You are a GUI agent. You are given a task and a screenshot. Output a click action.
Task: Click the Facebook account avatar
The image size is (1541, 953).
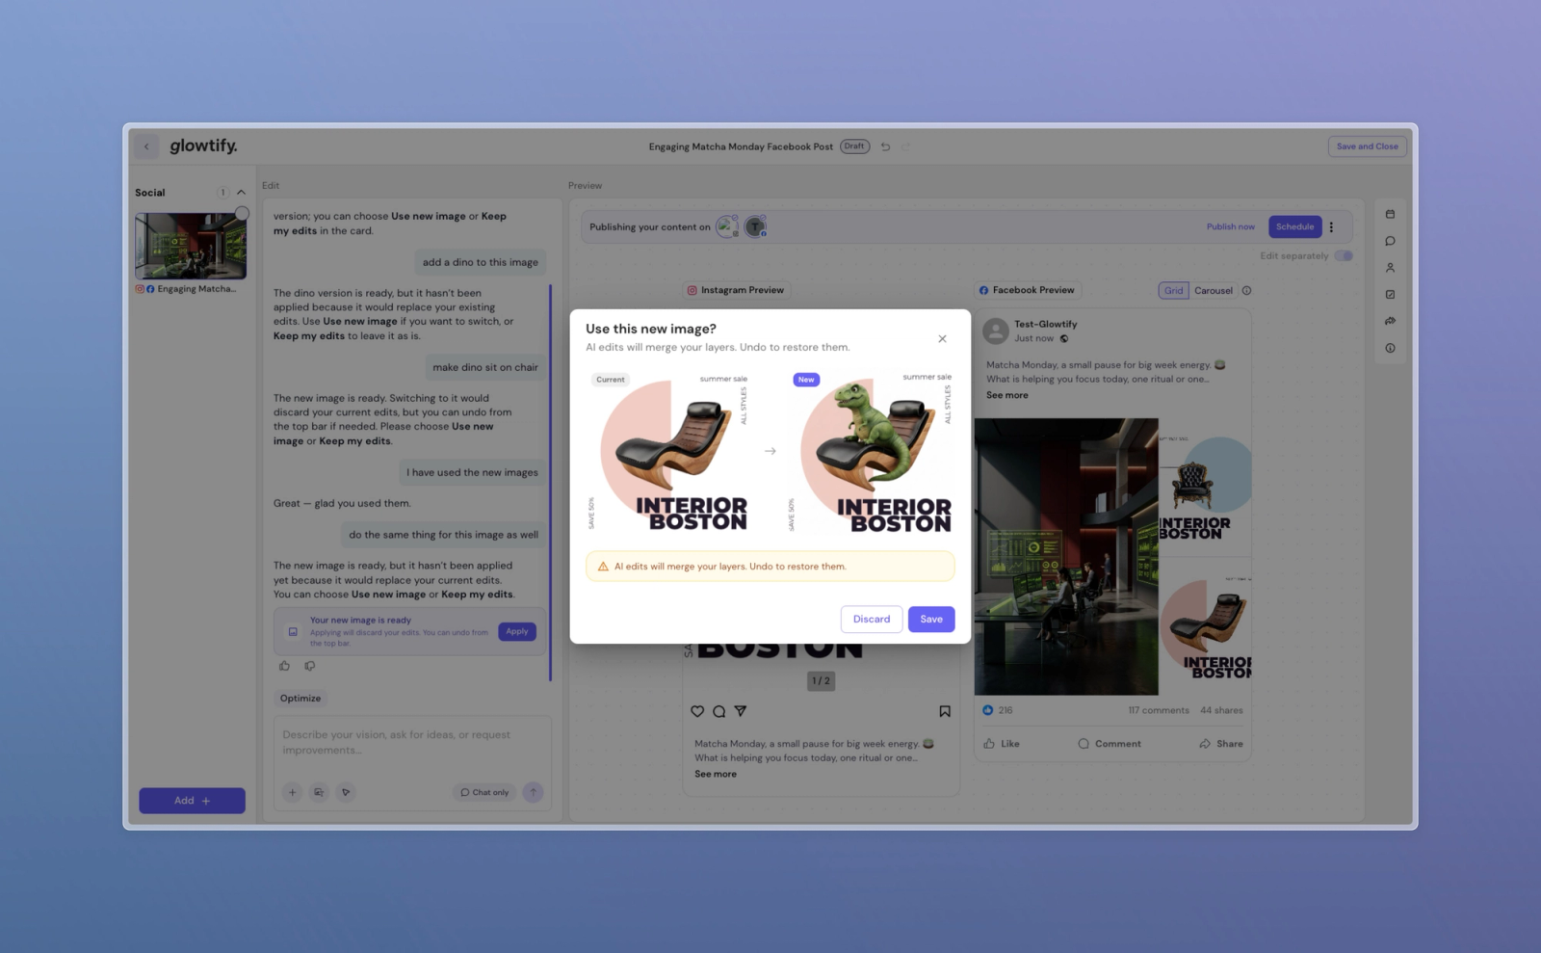click(756, 227)
